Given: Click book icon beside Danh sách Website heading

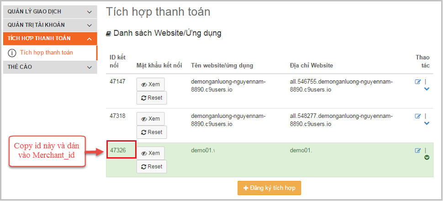Looking at the screenshot, I should pyautogui.click(x=108, y=33).
